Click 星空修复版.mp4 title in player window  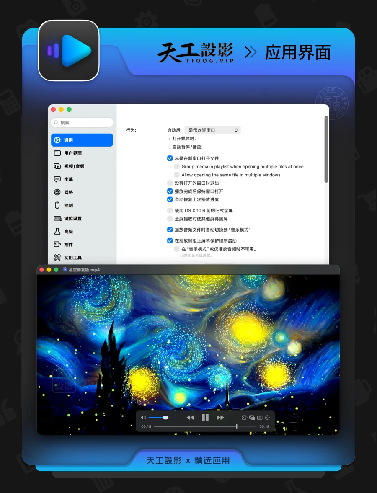pyautogui.click(x=84, y=270)
